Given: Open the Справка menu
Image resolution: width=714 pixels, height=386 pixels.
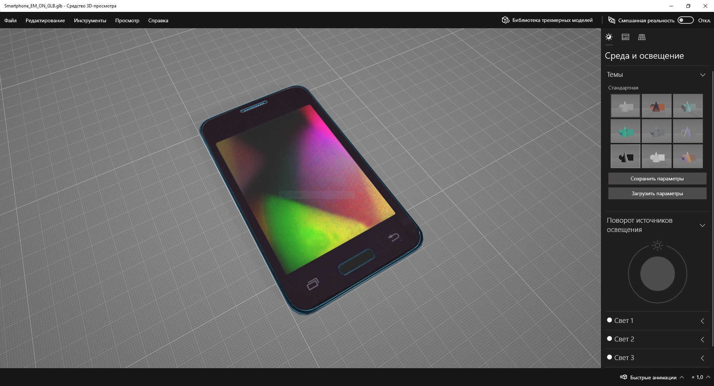Looking at the screenshot, I should (158, 20).
